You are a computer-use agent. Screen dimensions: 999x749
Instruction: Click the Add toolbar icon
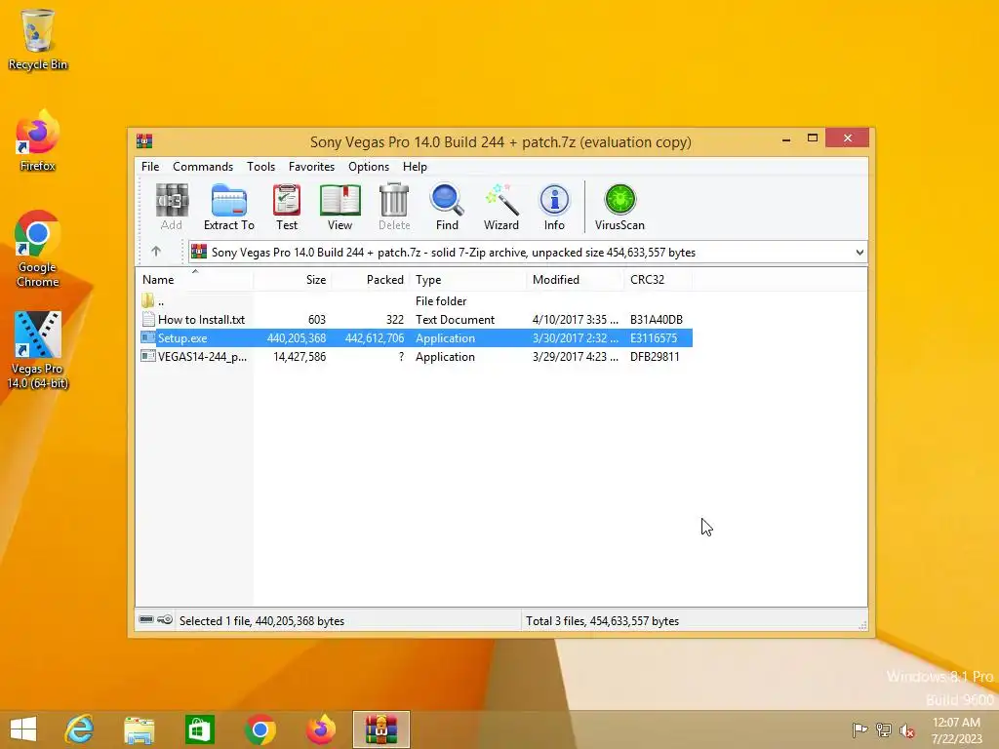(x=172, y=207)
